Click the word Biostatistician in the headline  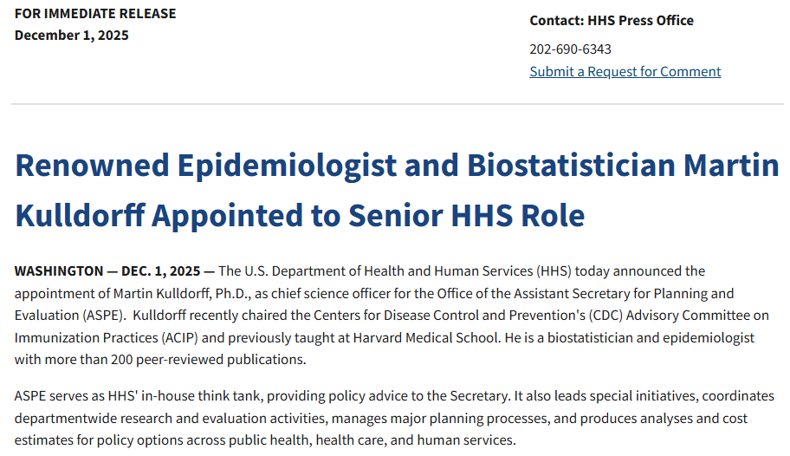pos(571,166)
